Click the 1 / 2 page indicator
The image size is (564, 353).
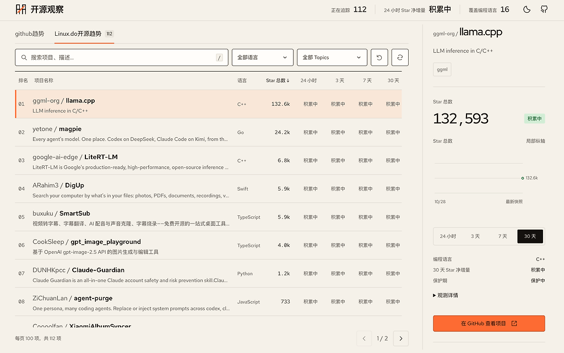tap(382, 338)
